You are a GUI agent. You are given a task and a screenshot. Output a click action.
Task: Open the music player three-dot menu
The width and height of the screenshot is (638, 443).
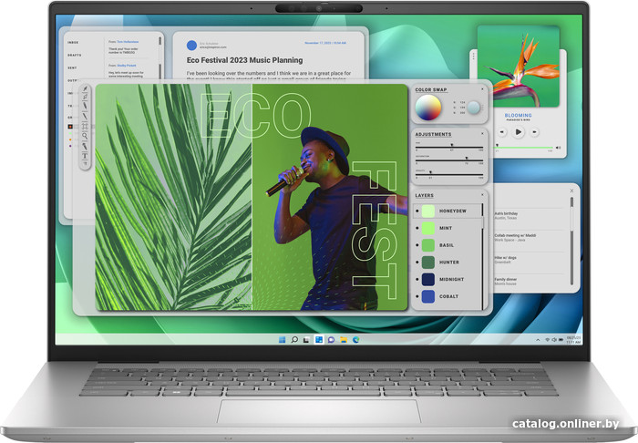click(474, 57)
